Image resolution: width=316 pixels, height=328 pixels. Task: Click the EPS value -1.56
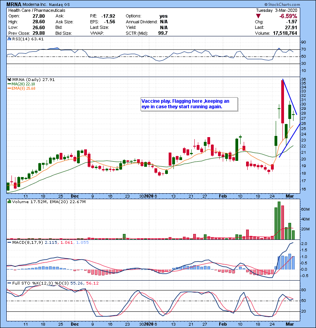coord(109,22)
